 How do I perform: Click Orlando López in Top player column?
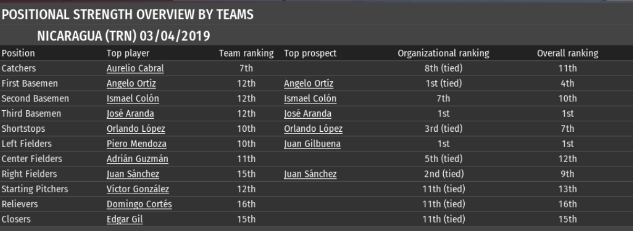(x=136, y=129)
